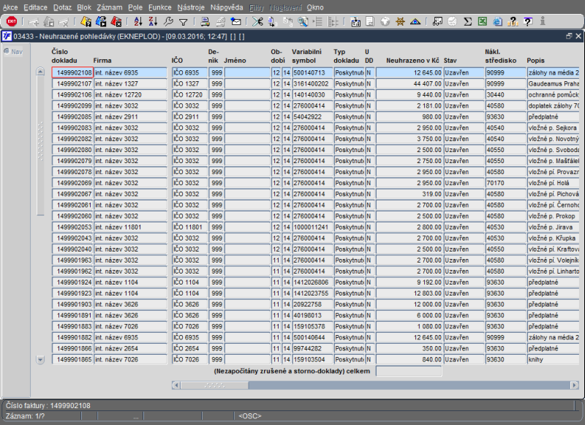Screen dimensions: 585x425
Task: Click the printer icon
Action: (205, 21)
